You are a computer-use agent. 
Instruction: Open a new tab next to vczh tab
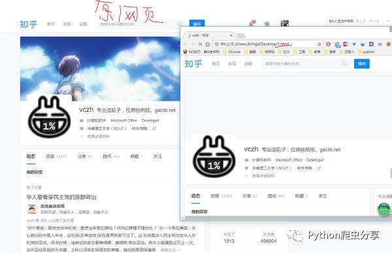pyautogui.click(x=241, y=35)
